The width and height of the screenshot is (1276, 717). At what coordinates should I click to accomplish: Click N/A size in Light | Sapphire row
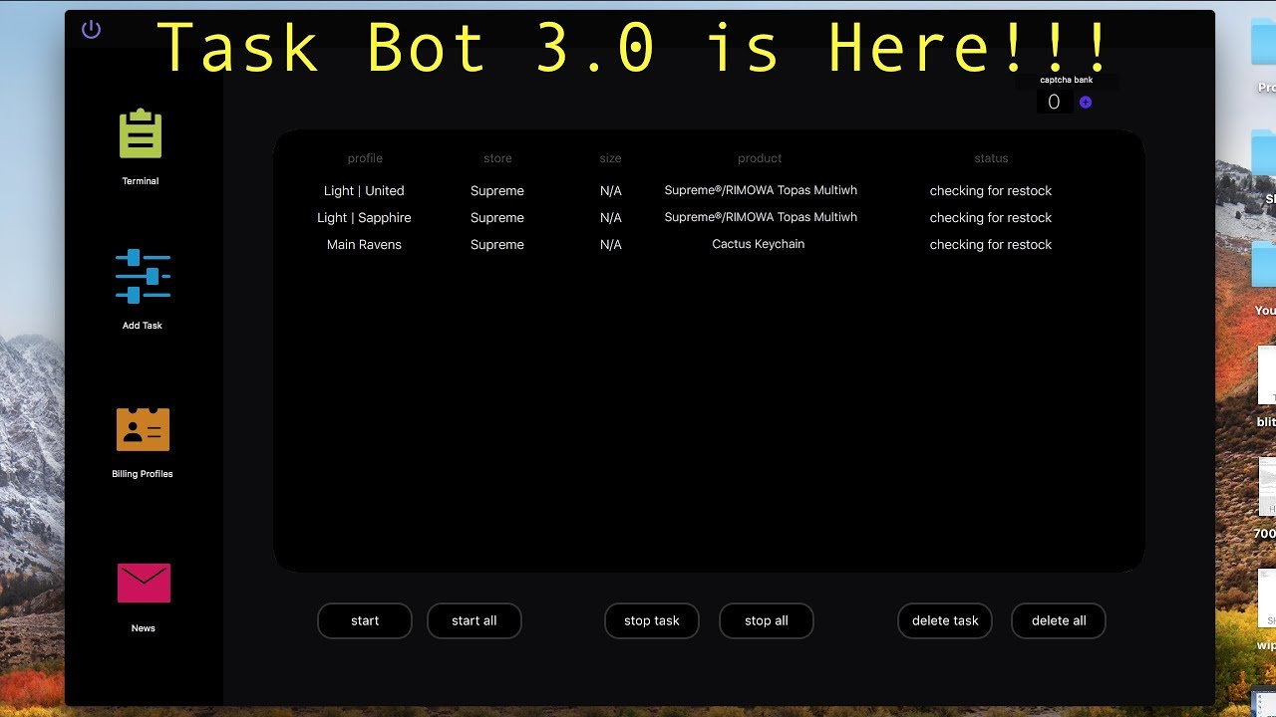[x=611, y=217]
